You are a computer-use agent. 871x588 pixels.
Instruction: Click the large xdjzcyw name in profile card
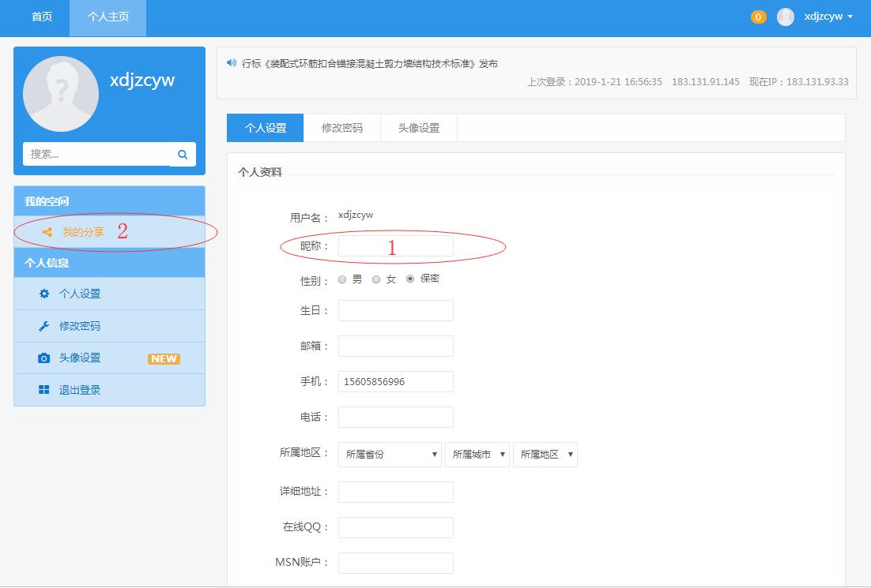pyautogui.click(x=142, y=80)
